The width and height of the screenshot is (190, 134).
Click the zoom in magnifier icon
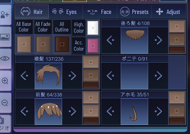(5, 81)
